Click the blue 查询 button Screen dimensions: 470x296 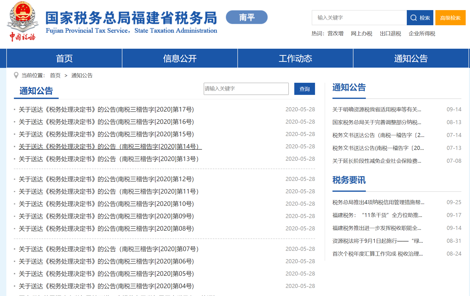click(304, 89)
